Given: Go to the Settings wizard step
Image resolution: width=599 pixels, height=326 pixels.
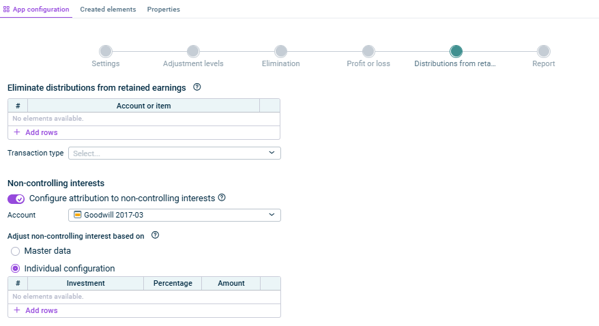Looking at the screenshot, I should click(x=106, y=51).
